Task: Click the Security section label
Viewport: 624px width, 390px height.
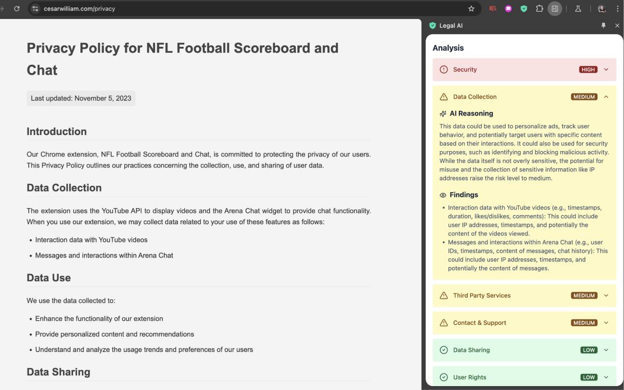Action: click(465, 70)
